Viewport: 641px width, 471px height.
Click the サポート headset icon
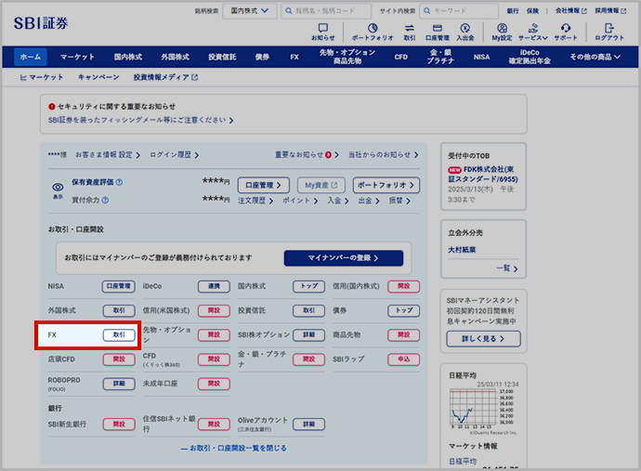tap(566, 32)
